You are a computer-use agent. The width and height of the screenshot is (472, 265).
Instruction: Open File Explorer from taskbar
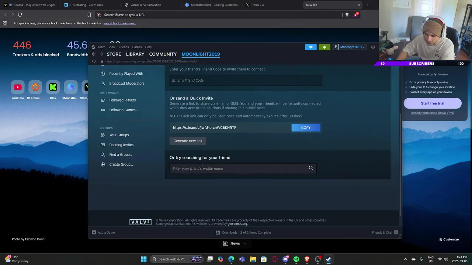pos(253,259)
